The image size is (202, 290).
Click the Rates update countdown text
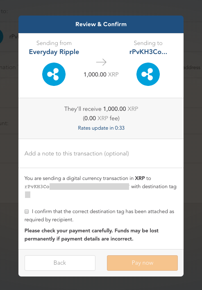(x=101, y=128)
